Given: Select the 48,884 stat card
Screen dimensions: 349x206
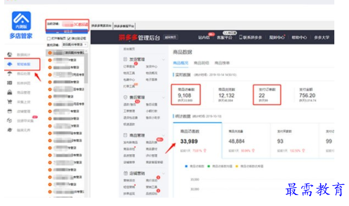Looking at the screenshot, I should [246, 141].
